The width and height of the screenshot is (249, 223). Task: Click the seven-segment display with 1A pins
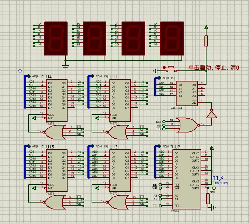point(172,38)
